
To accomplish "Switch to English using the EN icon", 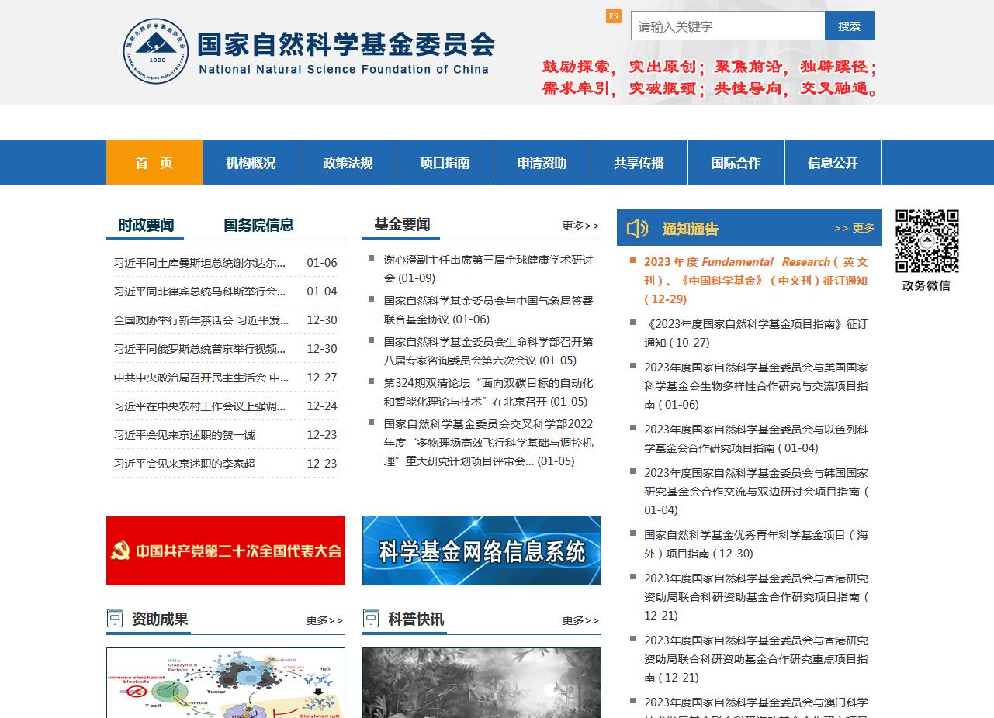I will (x=614, y=16).
